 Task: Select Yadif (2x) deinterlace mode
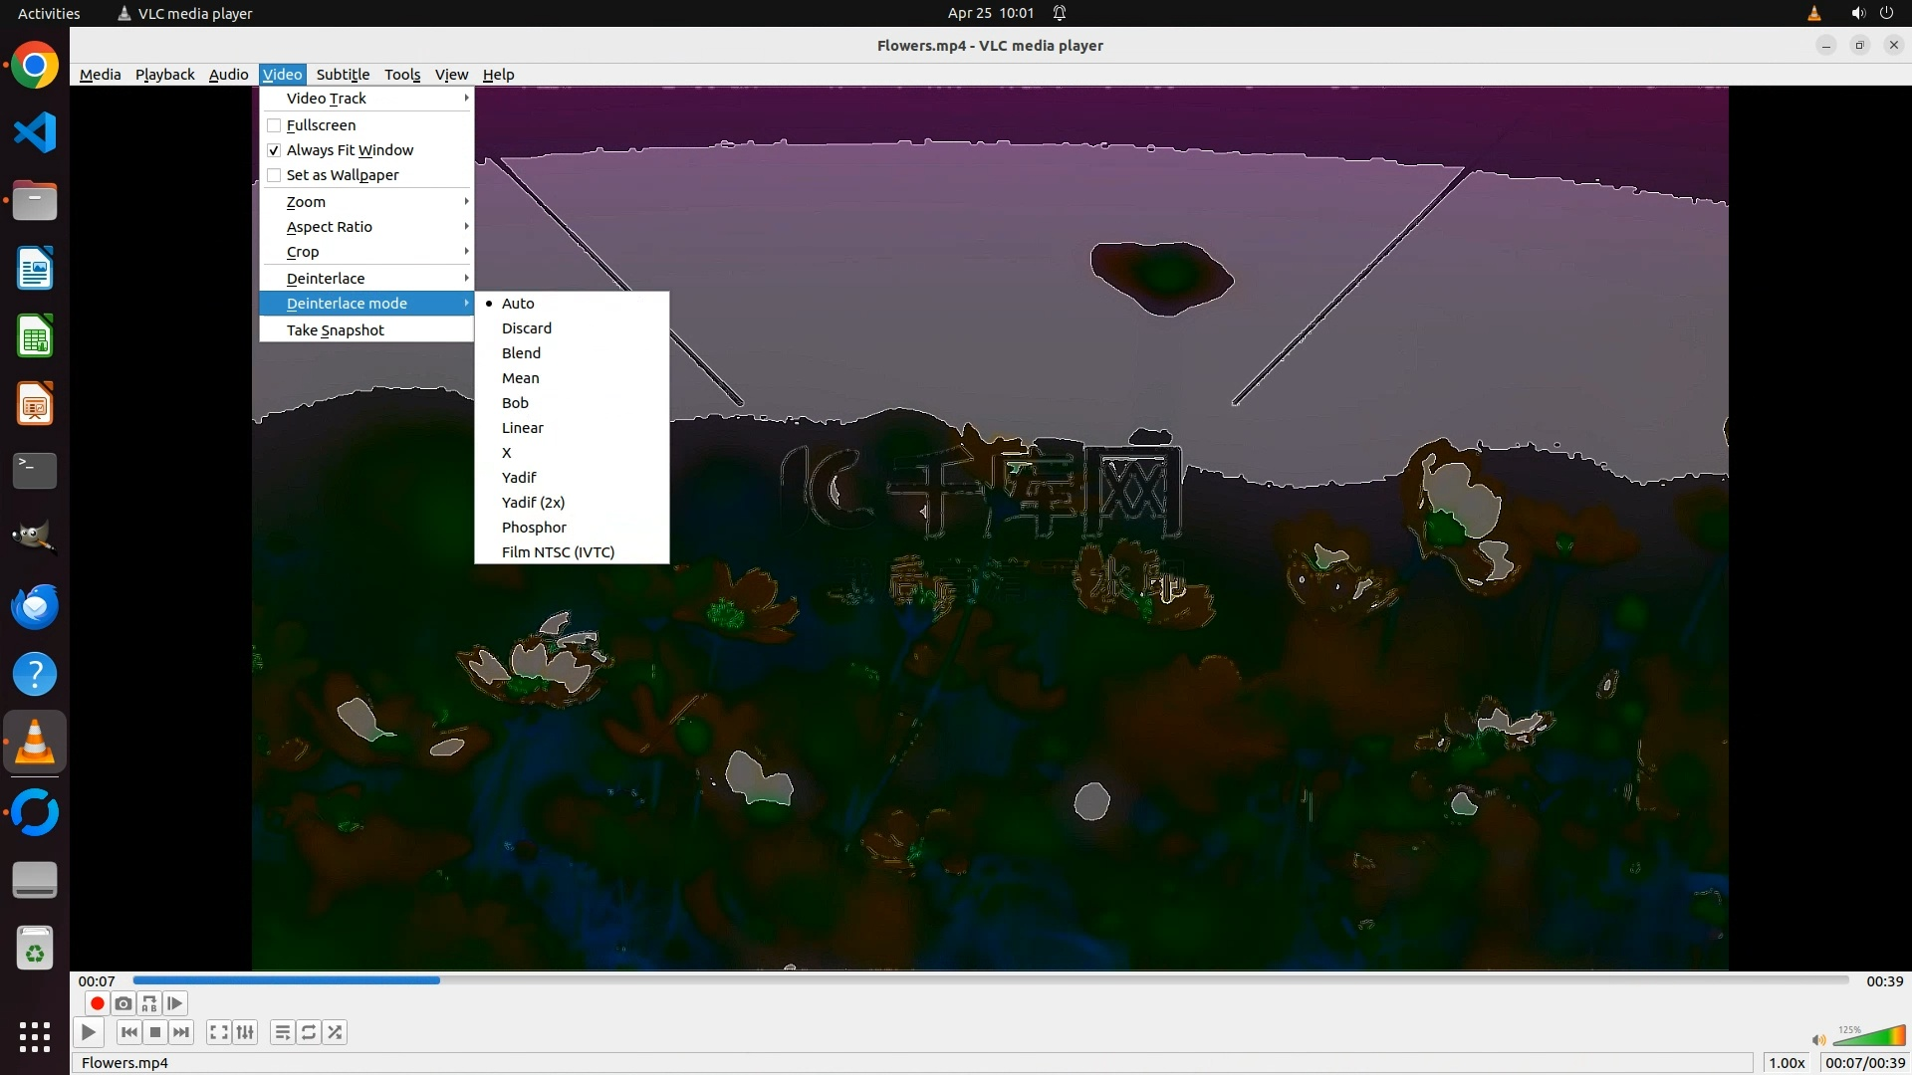point(533,503)
